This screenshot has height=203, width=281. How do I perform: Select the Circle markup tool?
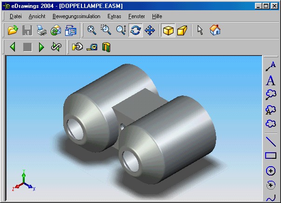pos(271,170)
